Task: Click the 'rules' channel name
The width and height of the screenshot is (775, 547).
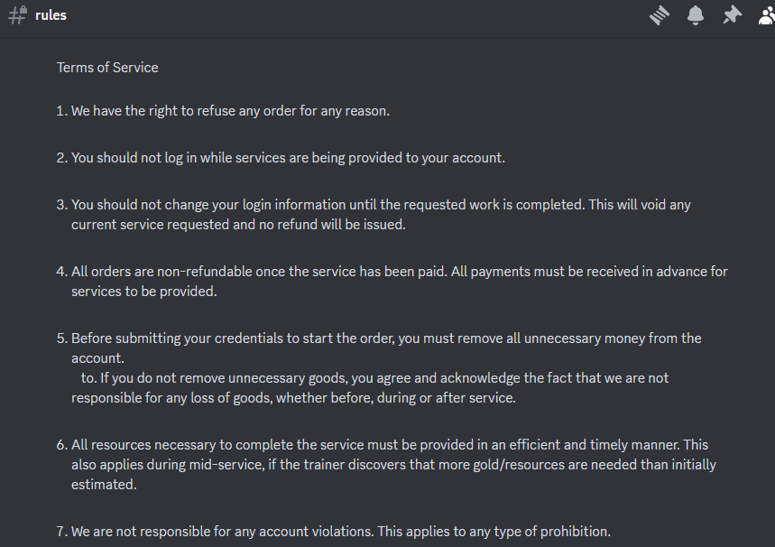Action: (x=51, y=15)
